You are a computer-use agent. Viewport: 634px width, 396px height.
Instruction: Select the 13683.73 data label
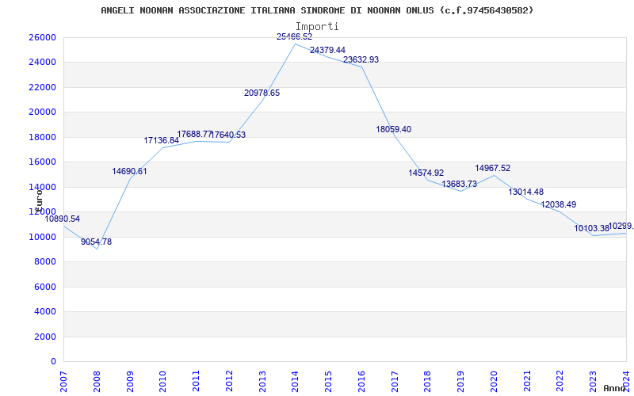pyautogui.click(x=460, y=185)
